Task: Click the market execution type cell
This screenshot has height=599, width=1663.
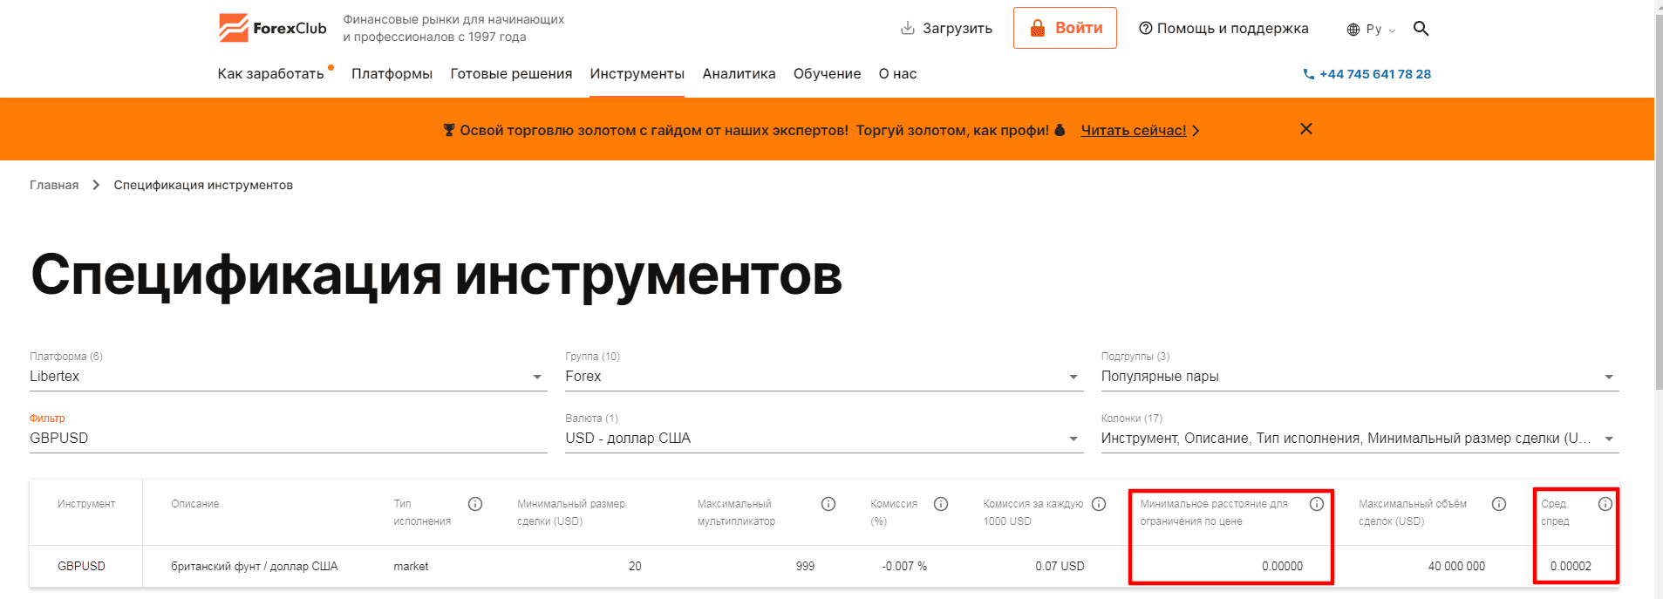Action: [x=411, y=566]
